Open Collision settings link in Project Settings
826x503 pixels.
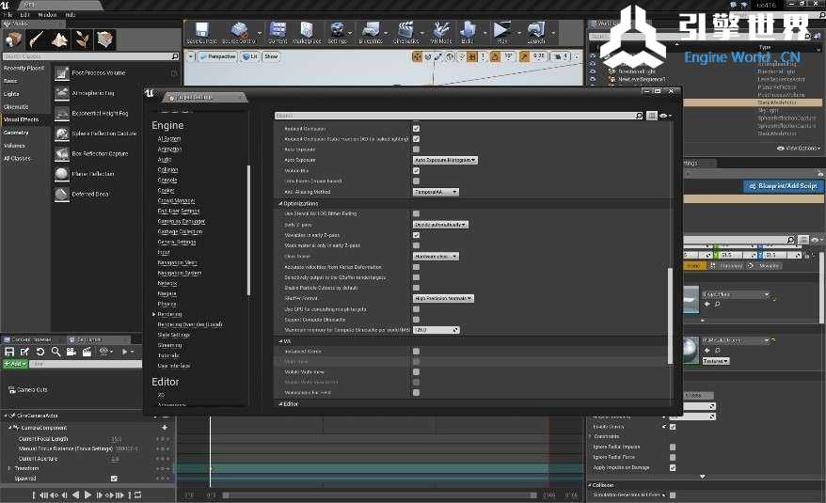pos(168,170)
